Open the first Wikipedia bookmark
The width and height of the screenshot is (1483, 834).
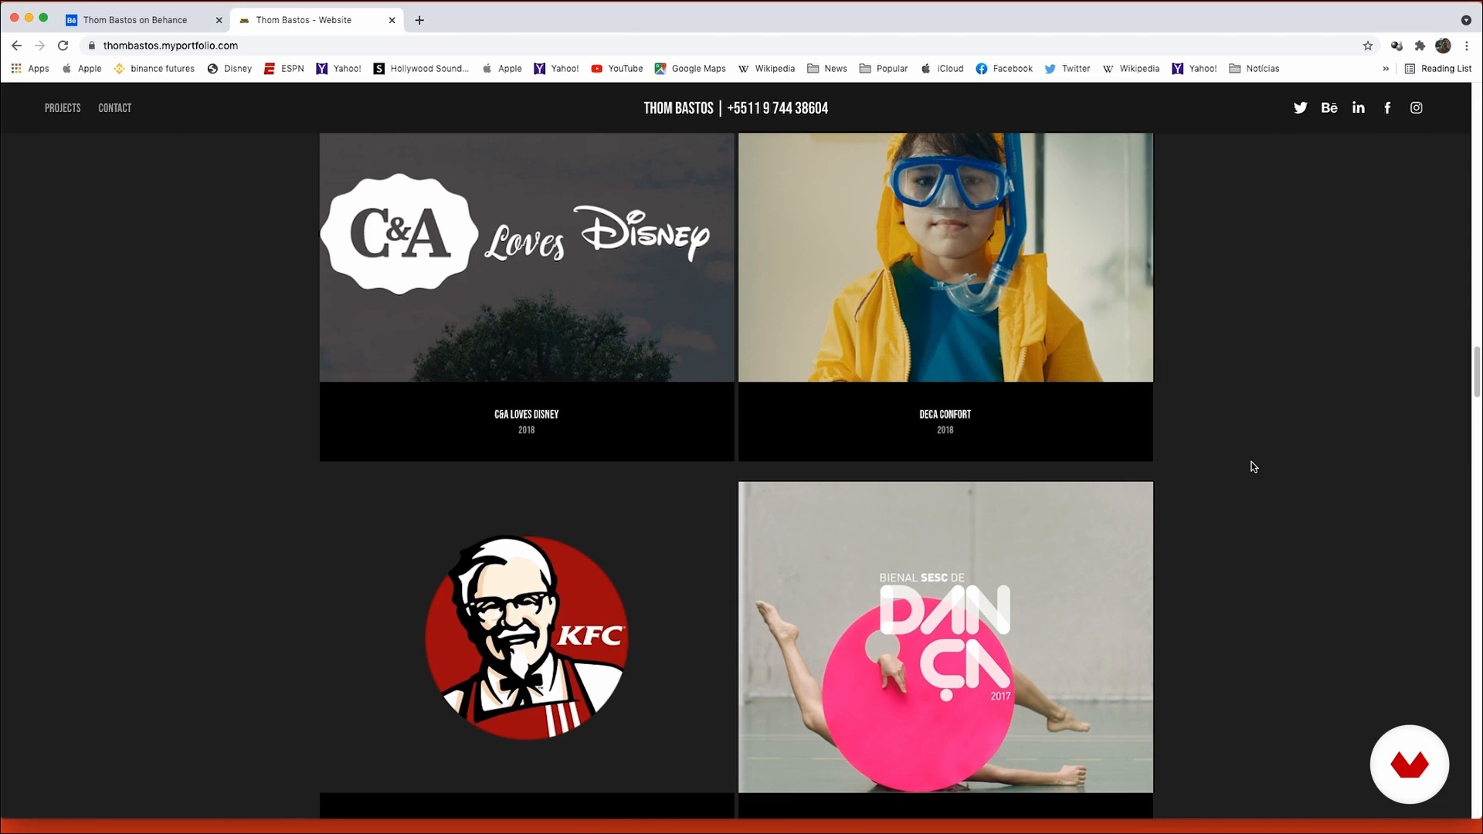767,69
